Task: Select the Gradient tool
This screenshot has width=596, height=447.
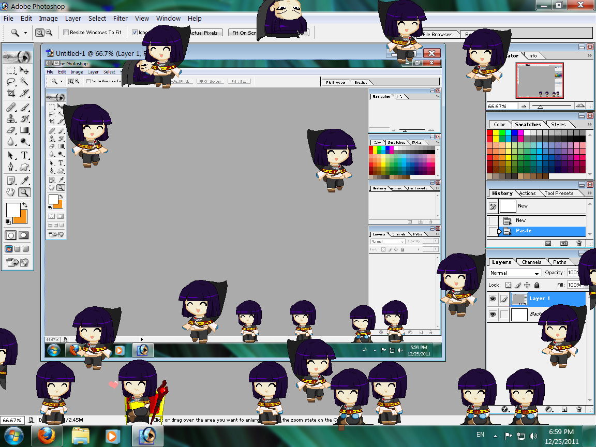Action: (24, 130)
